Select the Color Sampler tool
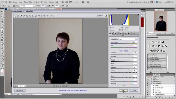 (x=24, y=16)
